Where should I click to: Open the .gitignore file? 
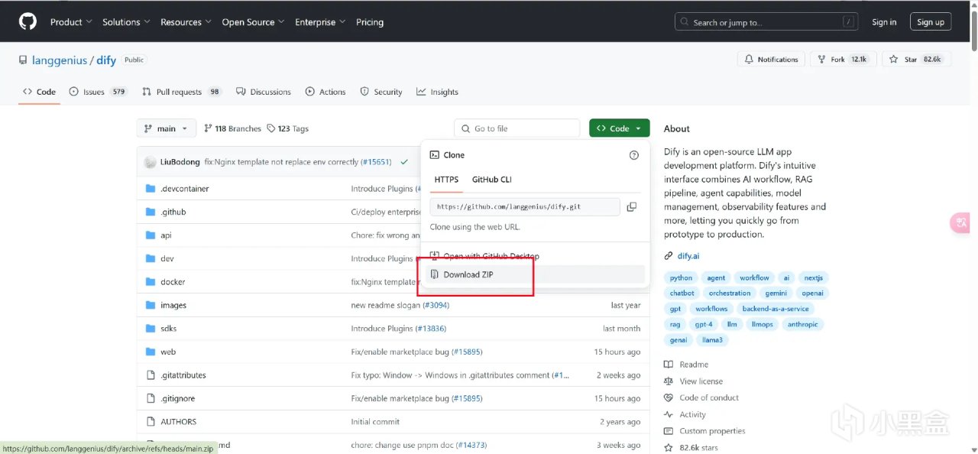pyautogui.click(x=177, y=398)
